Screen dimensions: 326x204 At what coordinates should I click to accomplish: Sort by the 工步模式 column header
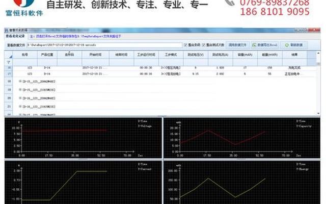coord(171,55)
